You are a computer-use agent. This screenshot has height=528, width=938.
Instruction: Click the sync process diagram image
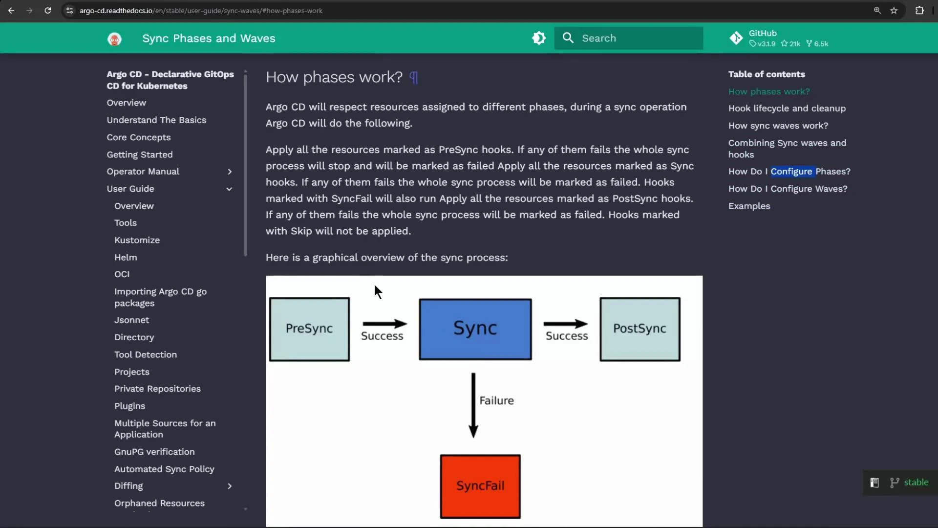point(484,401)
